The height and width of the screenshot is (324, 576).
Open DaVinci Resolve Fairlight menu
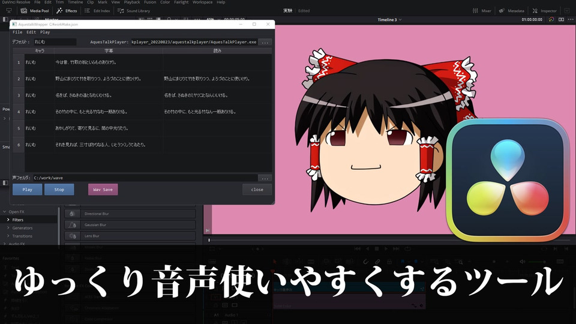tap(181, 2)
